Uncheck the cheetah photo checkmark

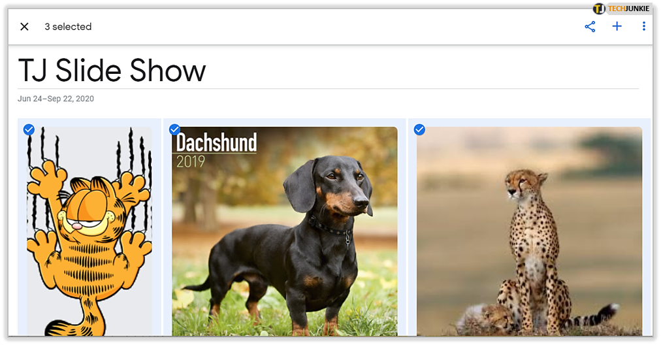(x=419, y=129)
